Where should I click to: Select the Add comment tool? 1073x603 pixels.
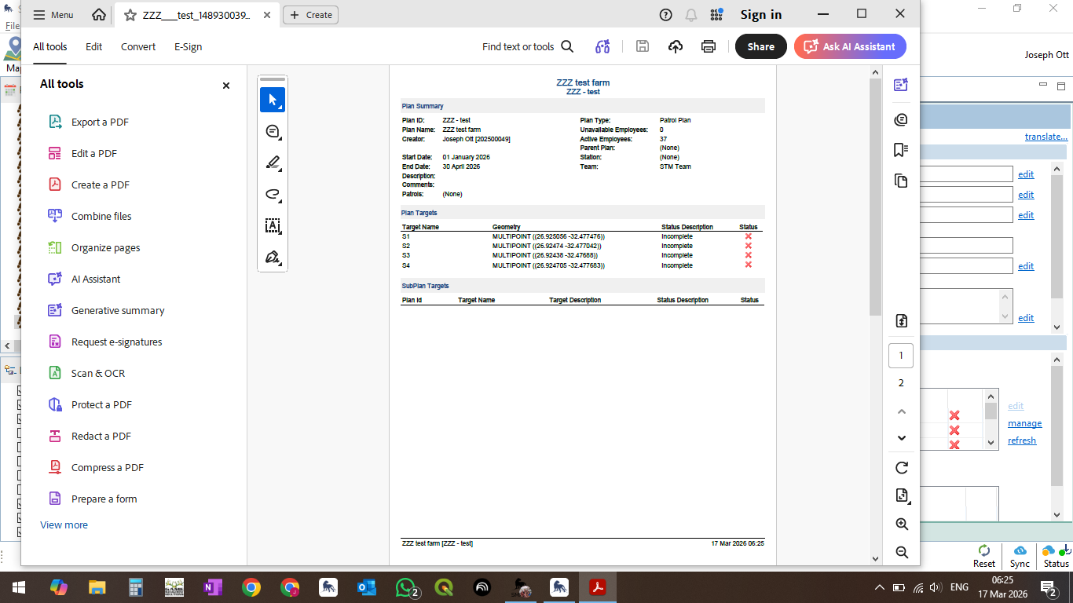(273, 131)
